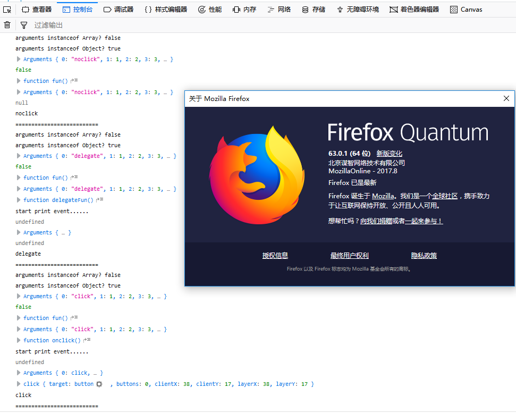Select button node target icon in click event row
Viewport: 516px width, 413px height.
point(99,384)
